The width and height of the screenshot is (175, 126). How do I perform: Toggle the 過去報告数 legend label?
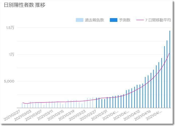click(x=94, y=20)
